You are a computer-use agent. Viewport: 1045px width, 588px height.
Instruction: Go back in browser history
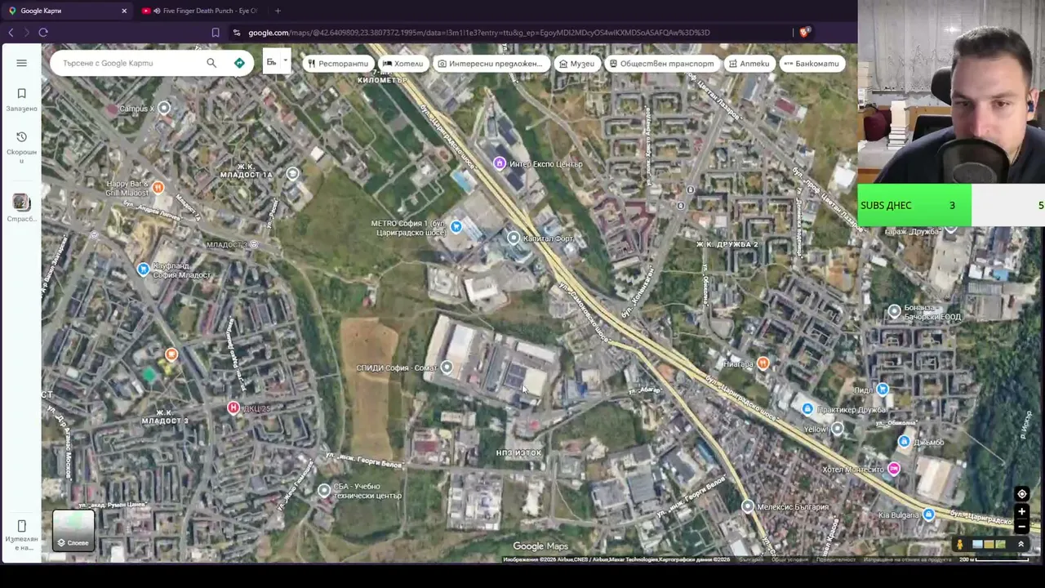(x=11, y=33)
